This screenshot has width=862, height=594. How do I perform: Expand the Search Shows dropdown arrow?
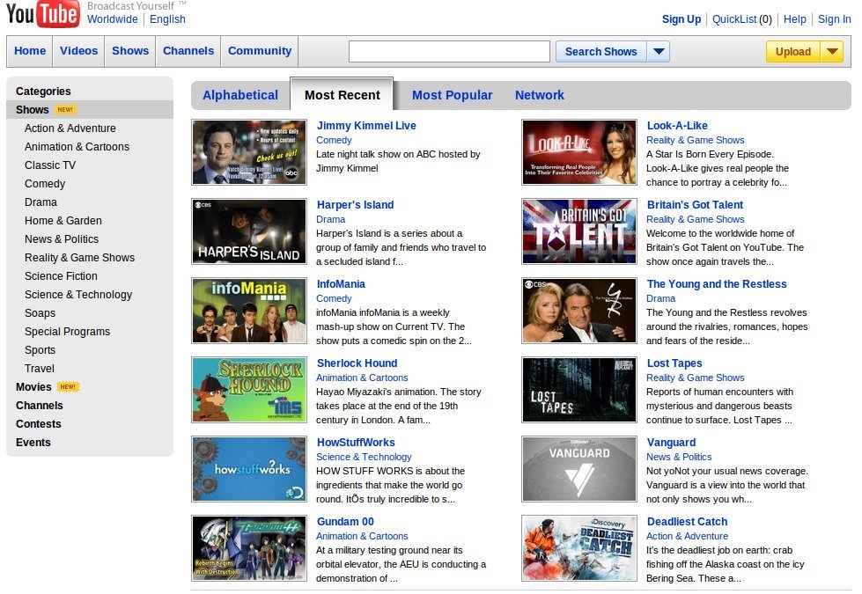(x=659, y=52)
